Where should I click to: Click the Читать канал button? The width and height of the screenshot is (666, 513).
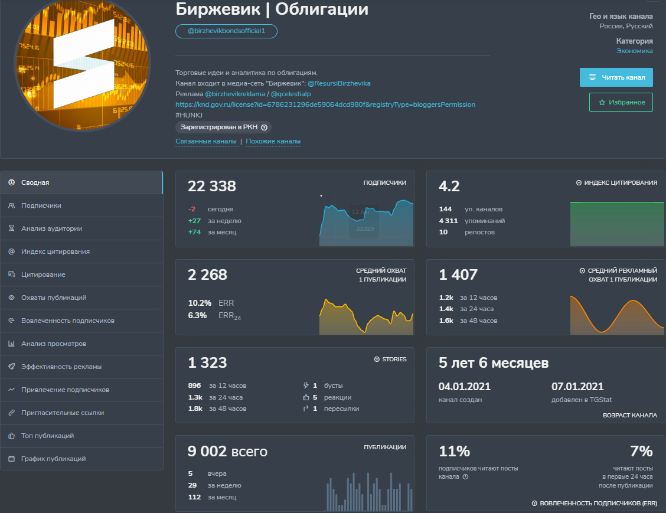click(x=616, y=77)
